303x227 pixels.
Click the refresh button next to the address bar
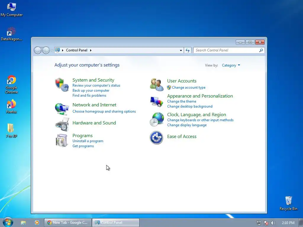187,50
